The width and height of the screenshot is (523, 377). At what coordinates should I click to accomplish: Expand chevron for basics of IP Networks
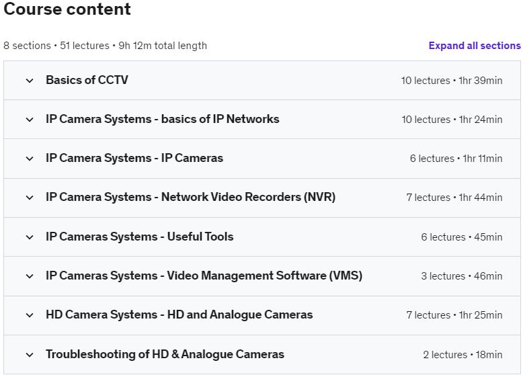click(x=30, y=120)
